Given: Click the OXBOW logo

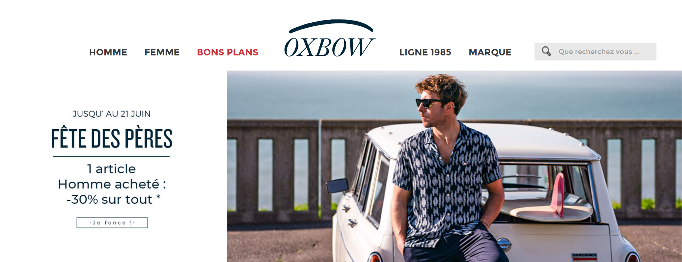Looking at the screenshot, I should 329,39.
